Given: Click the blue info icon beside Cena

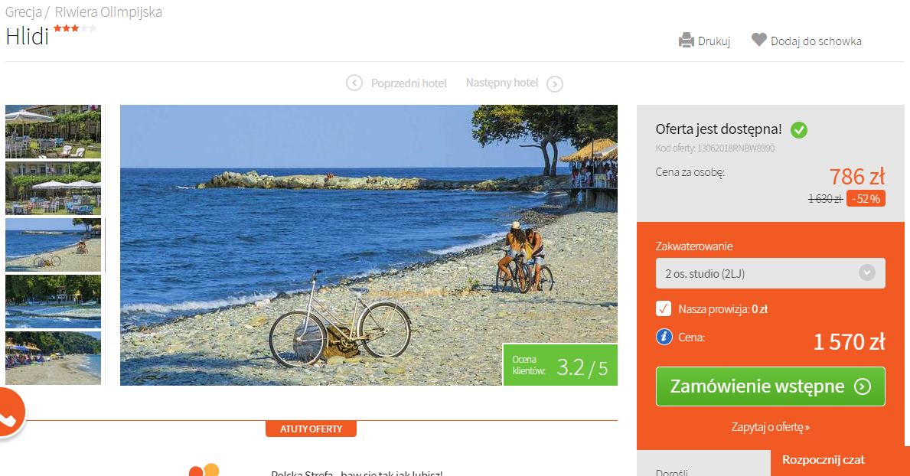Looking at the screenshot, I should 664,337.
